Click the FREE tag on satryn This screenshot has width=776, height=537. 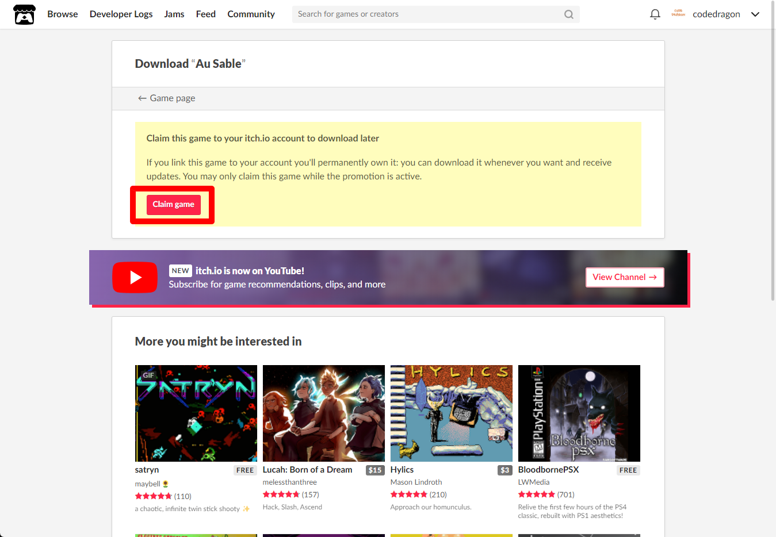[245, 470]
